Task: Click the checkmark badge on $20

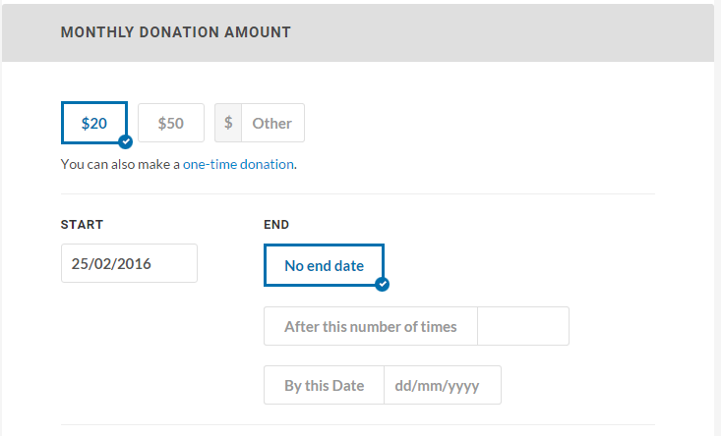Action: click(x=125, y=141)
